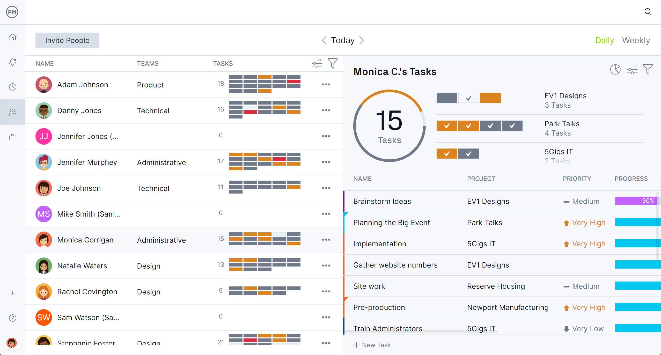Click forward chevron to navigate next day
This screenshot has width=661, height=355.
pyautogui.click(x=362, y=40)
